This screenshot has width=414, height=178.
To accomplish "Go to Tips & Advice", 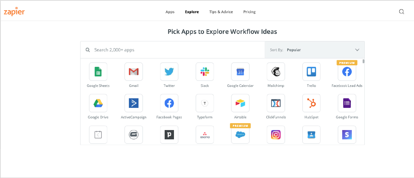I will pyautogui.click(x=221, y=12).
